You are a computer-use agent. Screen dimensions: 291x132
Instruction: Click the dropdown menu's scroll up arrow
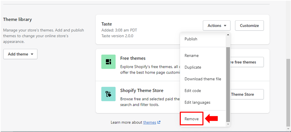(228, 35)
